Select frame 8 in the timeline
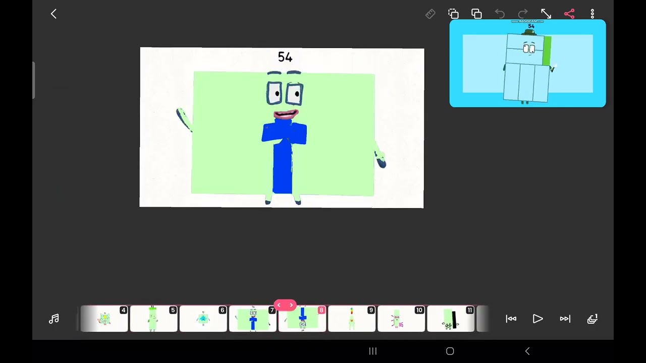The image size is (646, 363). [x=302, y=319]
